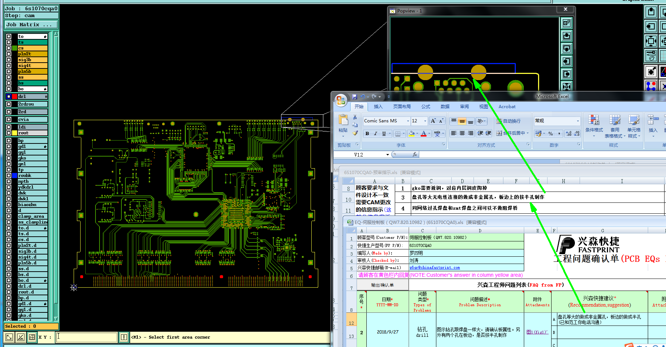Switch to the 公式 ribbon tab

click(426, 107)
